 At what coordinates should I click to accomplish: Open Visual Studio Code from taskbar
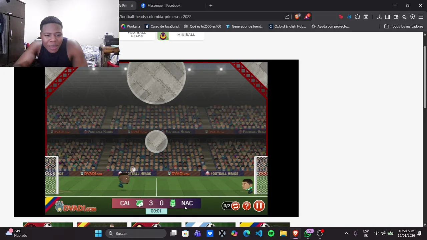(x=259, y=233)
